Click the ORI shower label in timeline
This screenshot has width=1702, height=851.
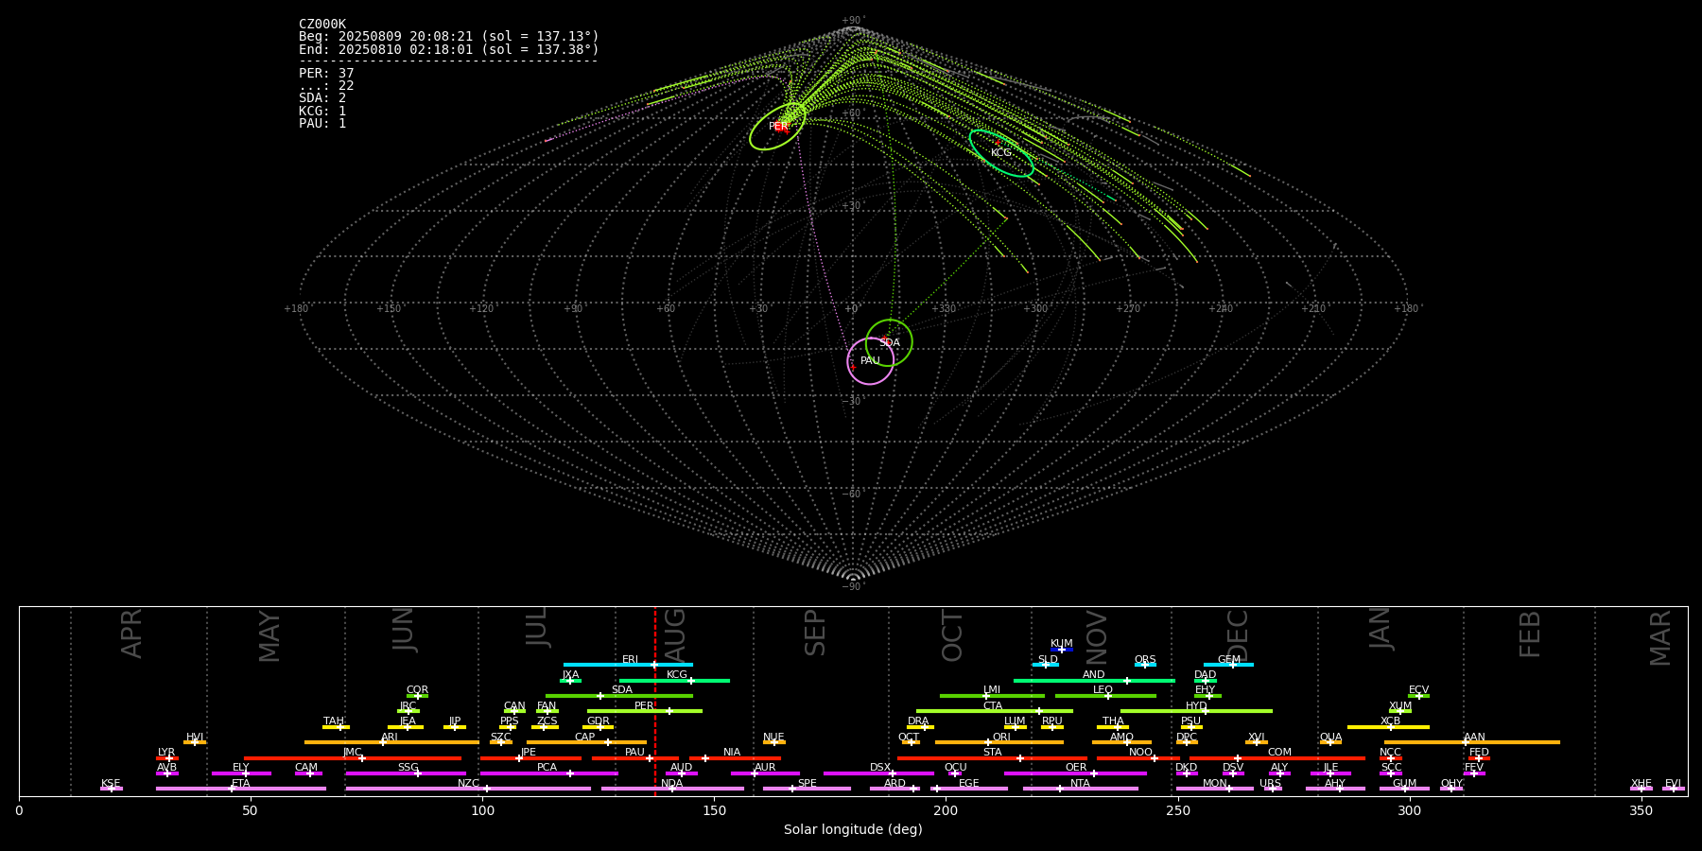point(1001,738)
